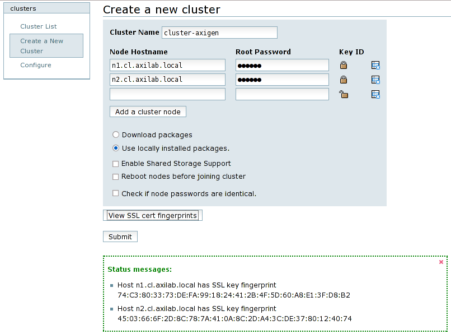Screen dimensions: 451x334
Task: Close the Status messages box
Action: click(x=441, y=262)
